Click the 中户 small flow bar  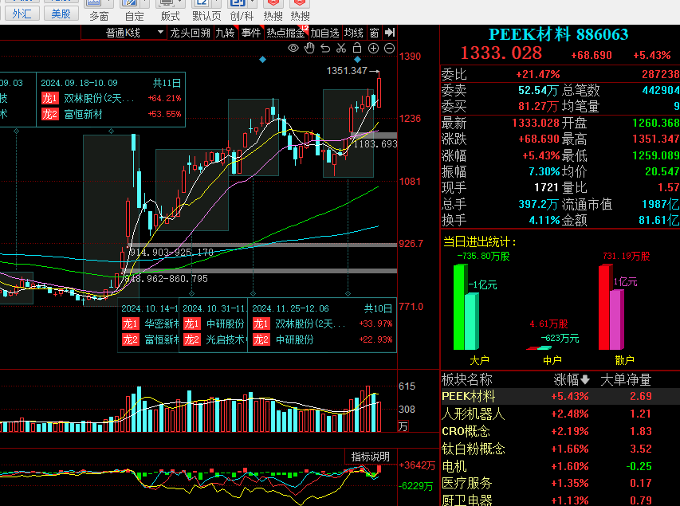coord(539,347)
